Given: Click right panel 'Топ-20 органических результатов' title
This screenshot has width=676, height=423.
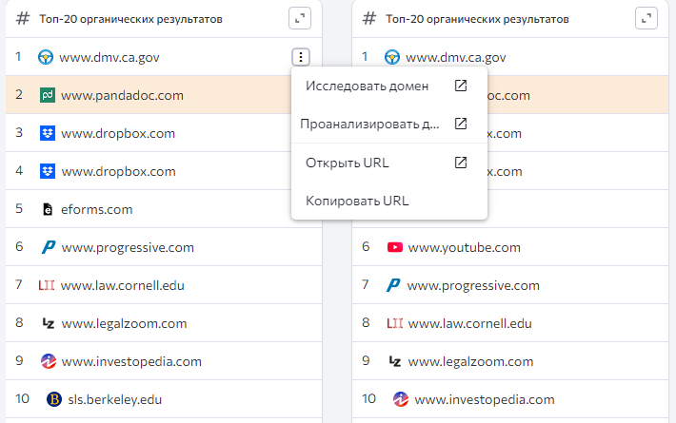Looking at the screenshot, I should (x=477, y=19).
